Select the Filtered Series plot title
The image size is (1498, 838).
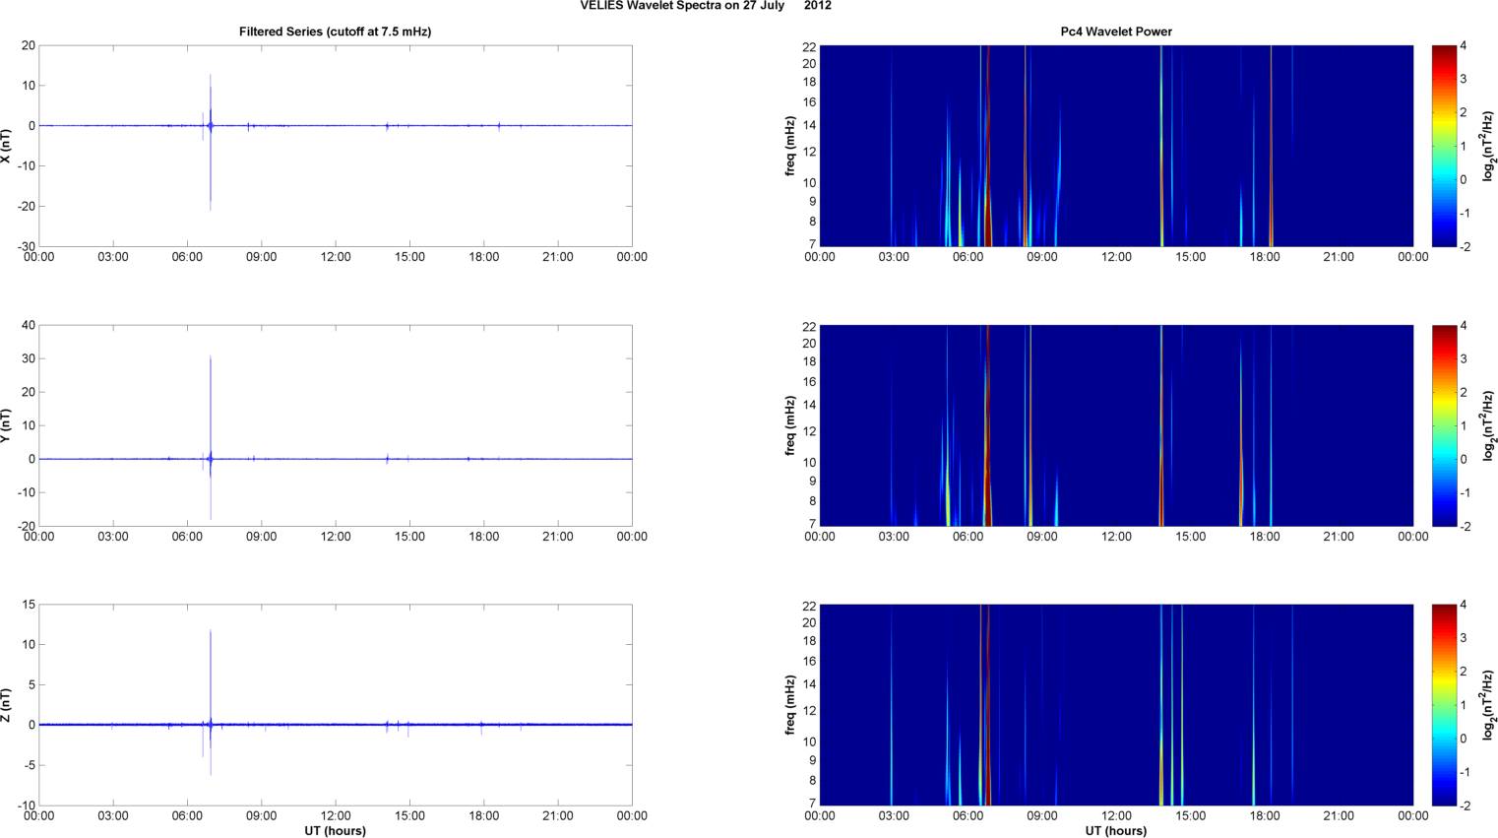tap(335, 32)
